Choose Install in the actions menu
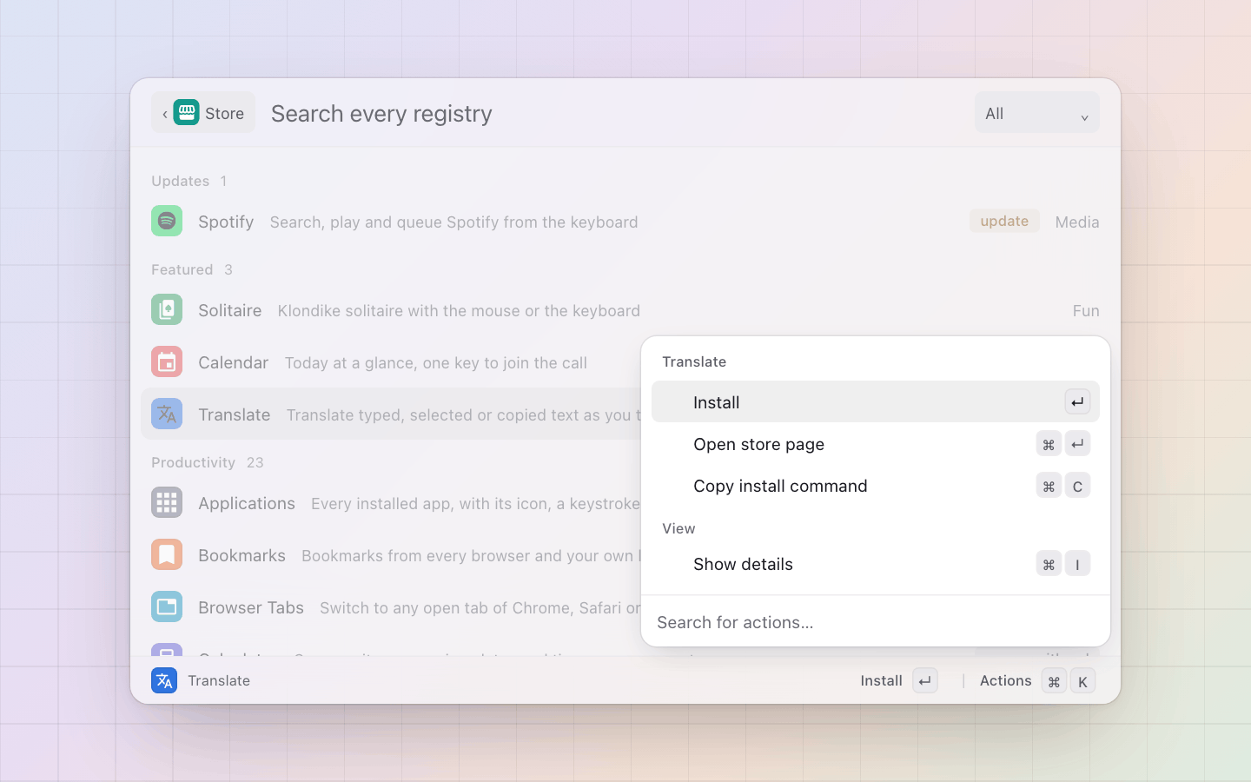The height and width of the screenshot is (782, 1251). 876,401
